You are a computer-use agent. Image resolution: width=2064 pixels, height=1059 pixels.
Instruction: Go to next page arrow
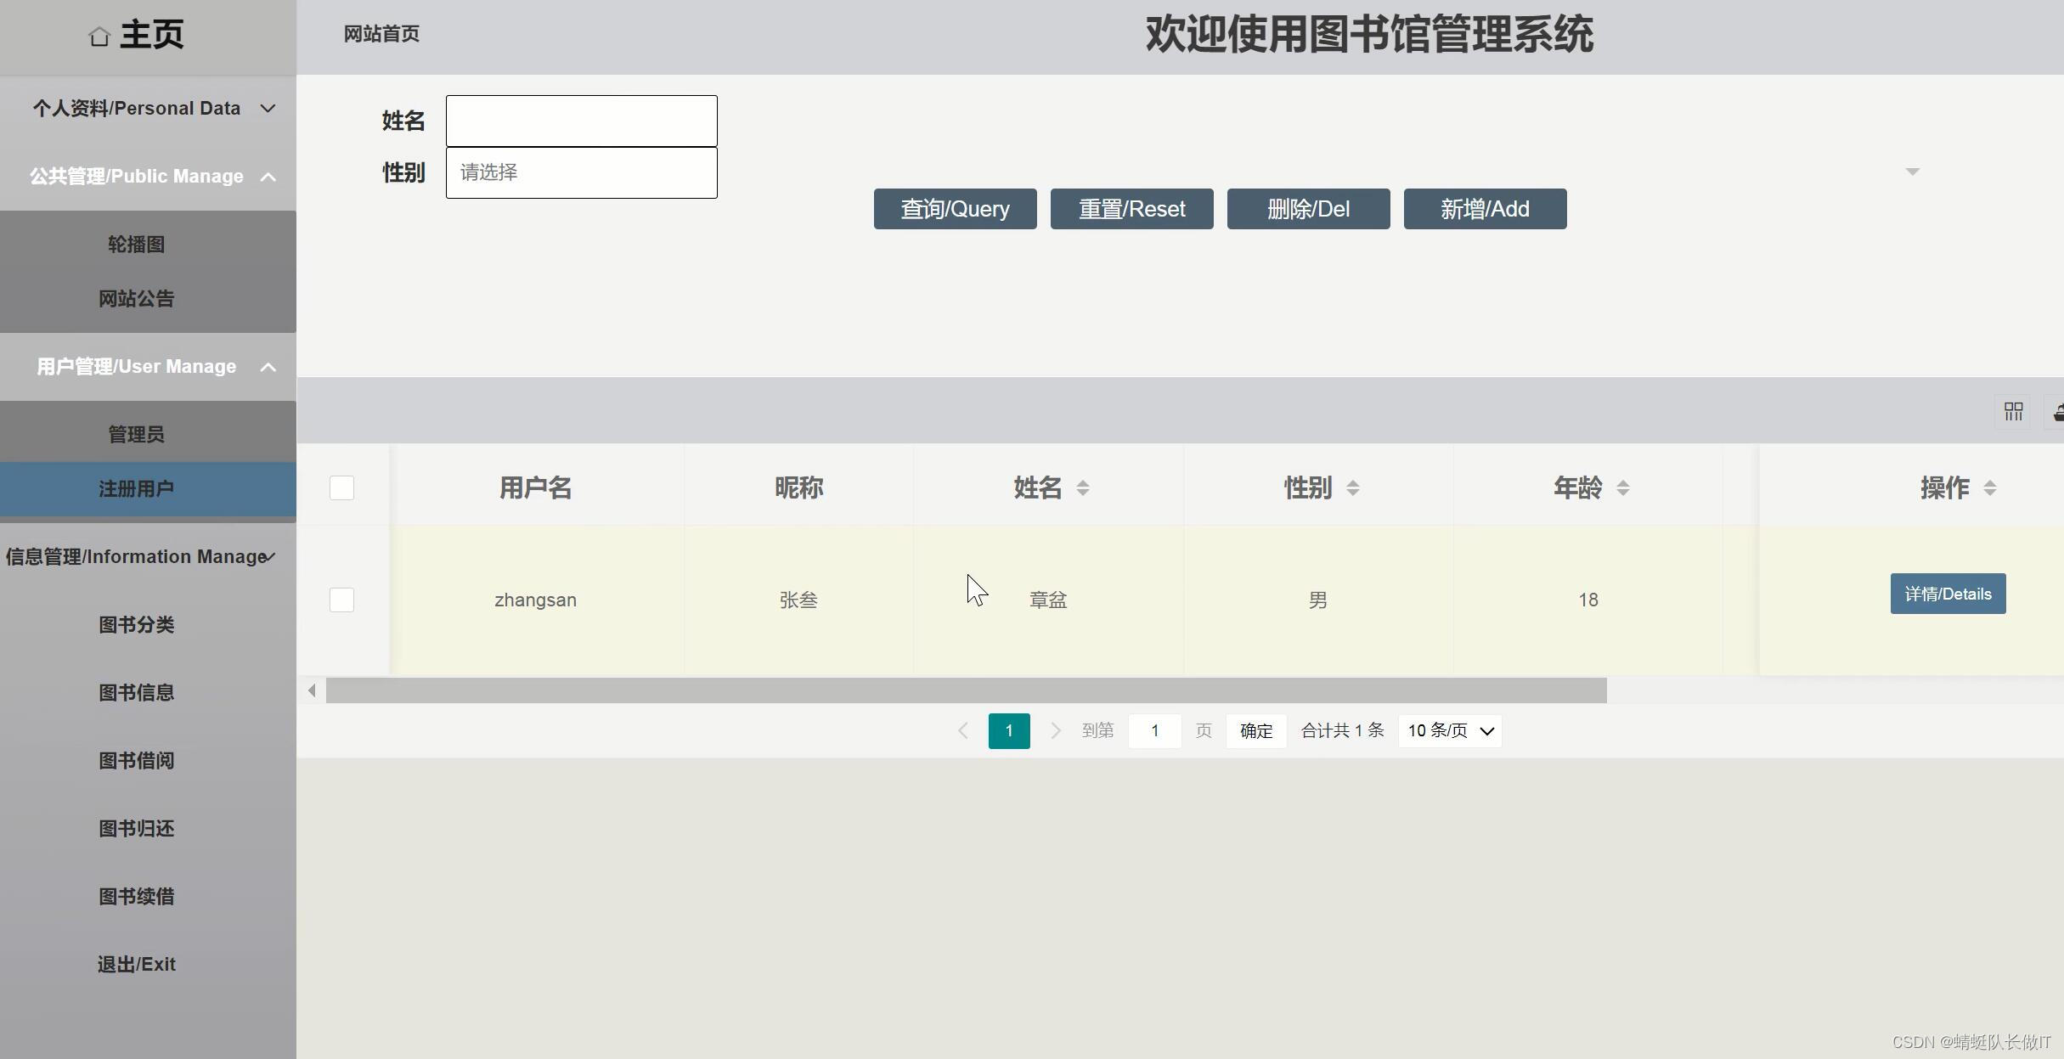pos(1055,730)
